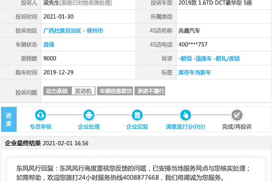Click the 专员审核 headset progress icon
This screenshot has height=182, width=273.
tap(41, 115)
